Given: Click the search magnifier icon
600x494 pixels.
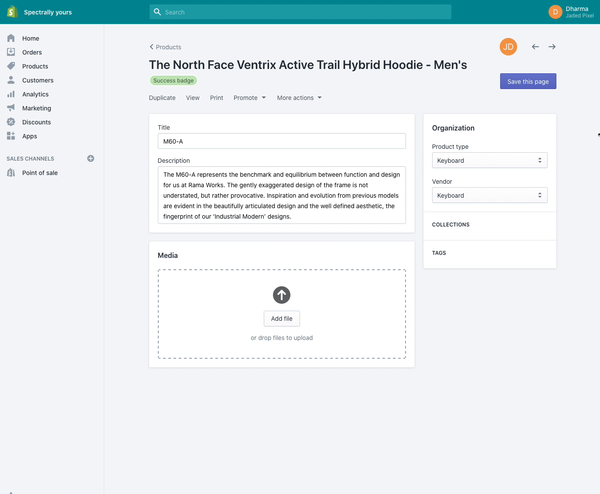Looking at the screenshot, I should (x=157, y=12).
